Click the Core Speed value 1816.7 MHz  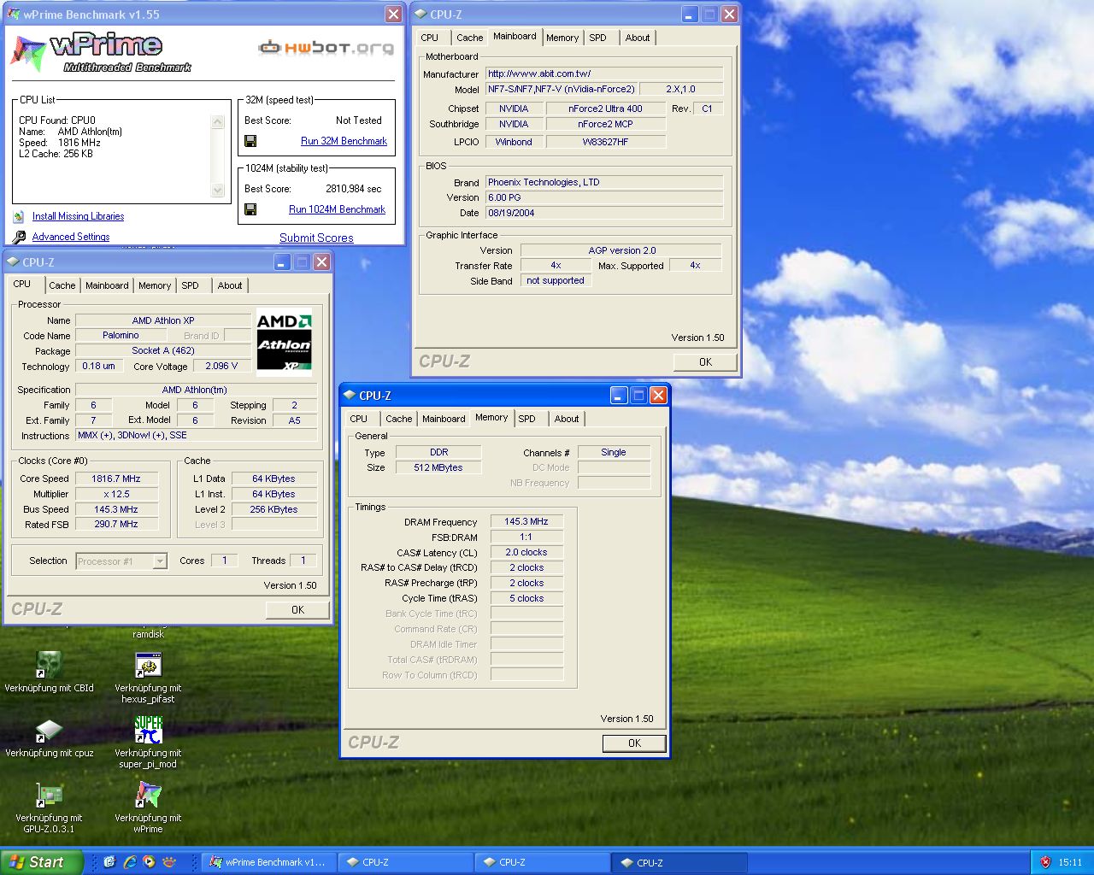click(116, 479)
